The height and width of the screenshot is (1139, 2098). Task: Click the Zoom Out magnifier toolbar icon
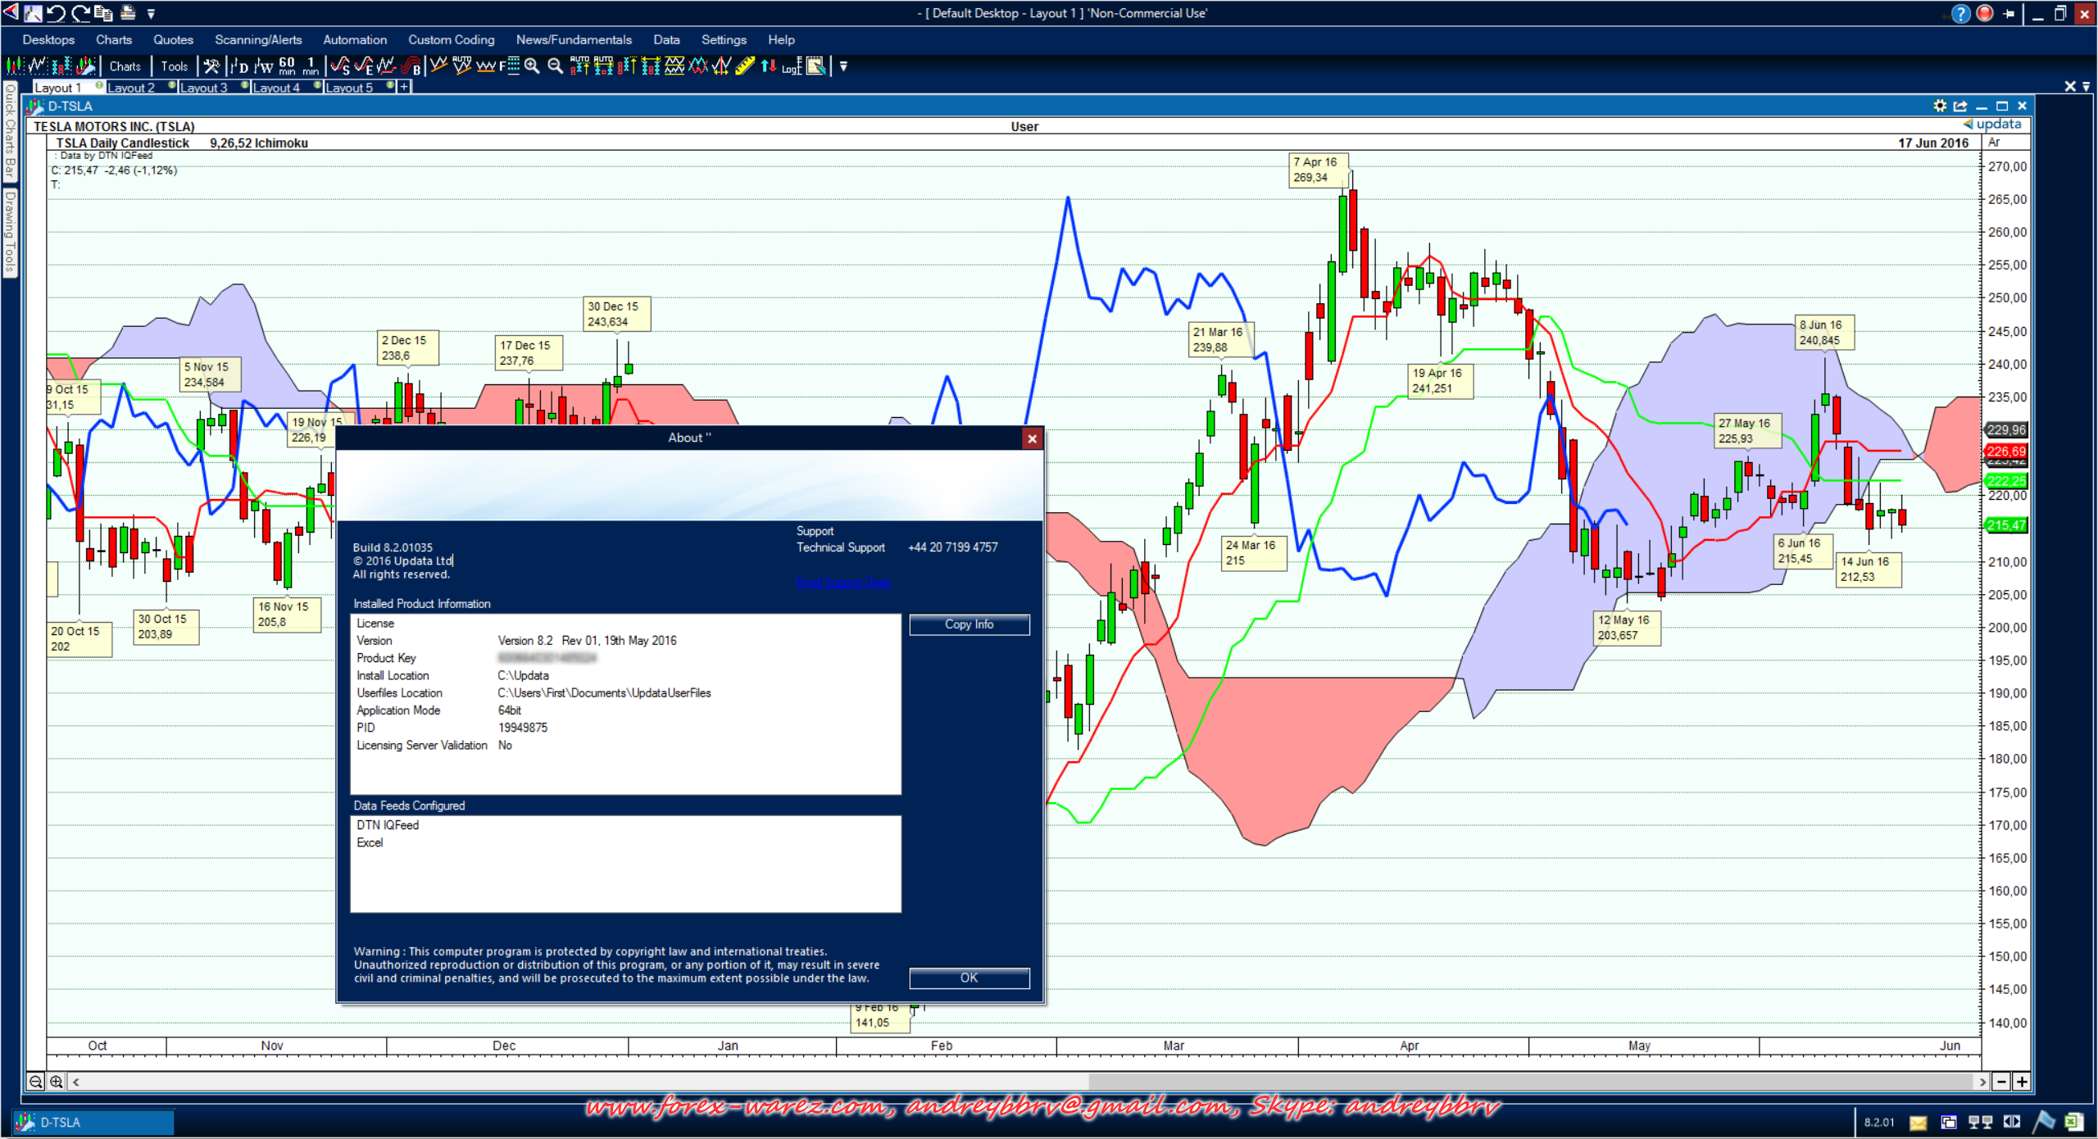click(555, 66)
